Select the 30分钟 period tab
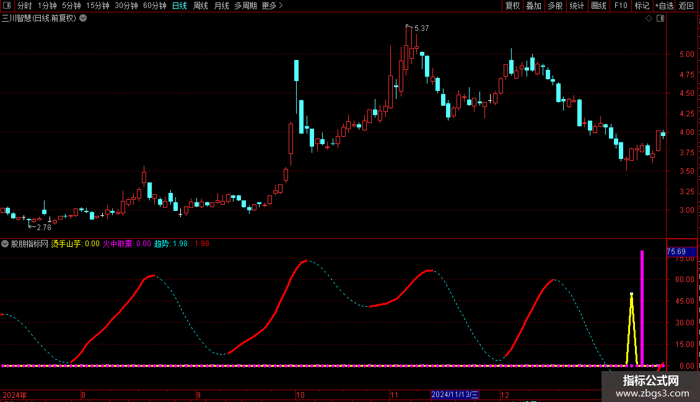 pyautogui.click(x=126, y=6)
